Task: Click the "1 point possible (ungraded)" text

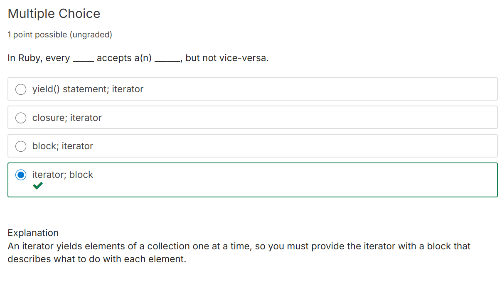Action: [x=60, y=35]
